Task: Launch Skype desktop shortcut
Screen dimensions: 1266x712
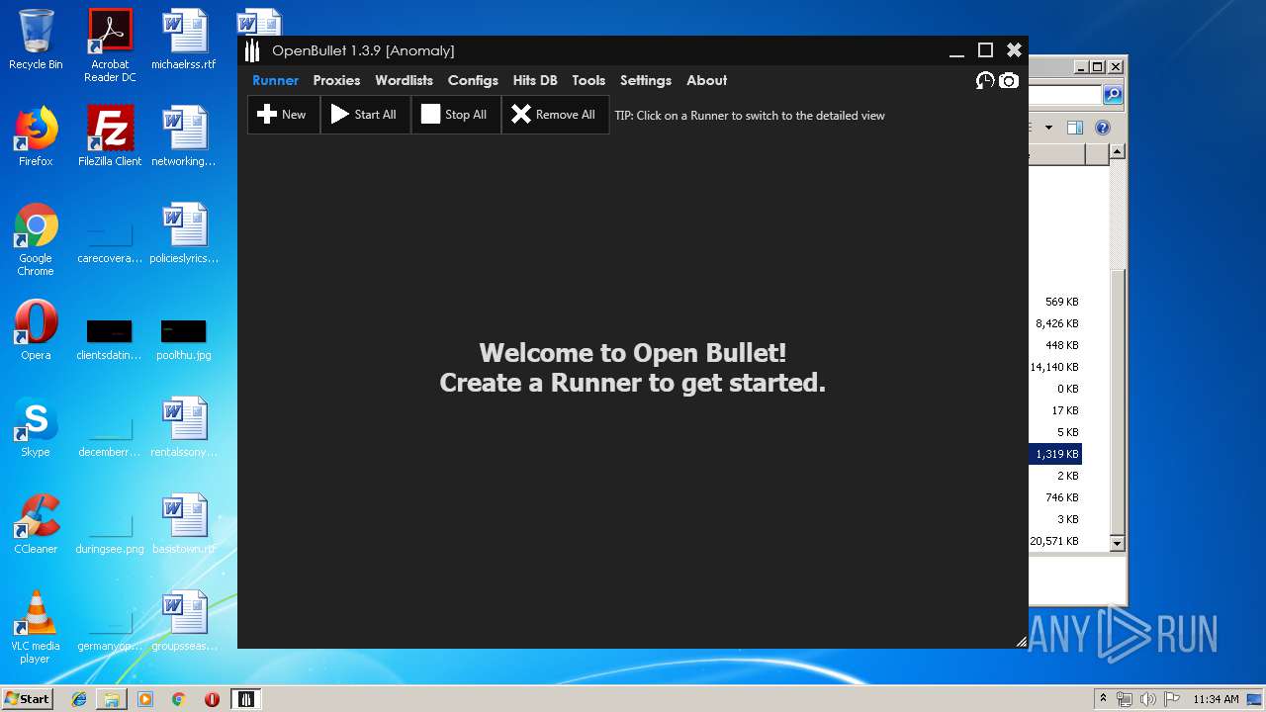Action: 36,427
